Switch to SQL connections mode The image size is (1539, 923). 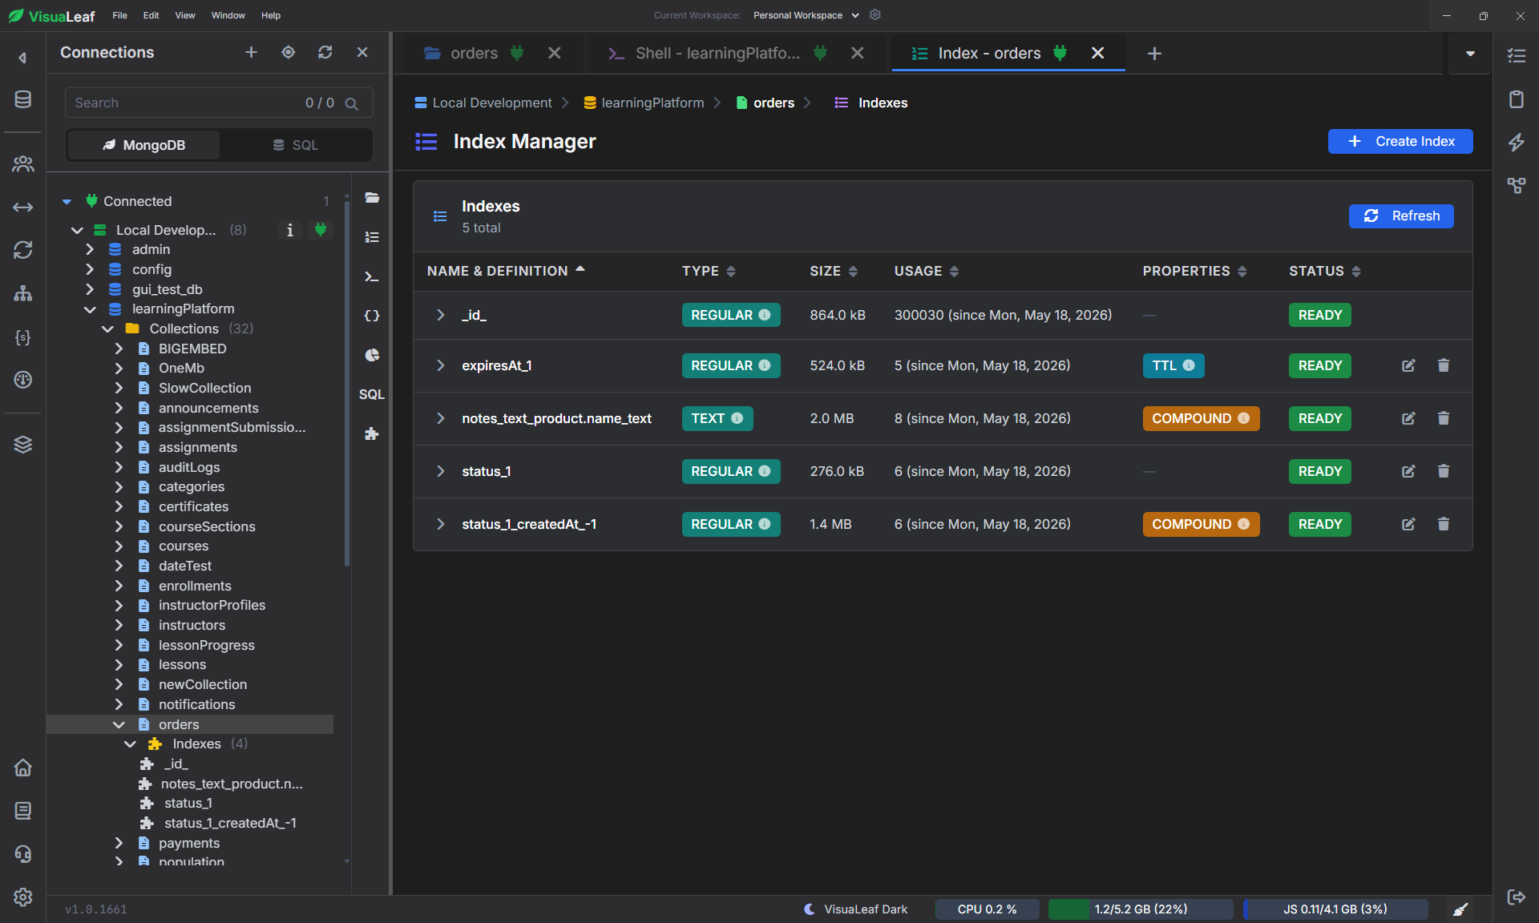[296, 145]
